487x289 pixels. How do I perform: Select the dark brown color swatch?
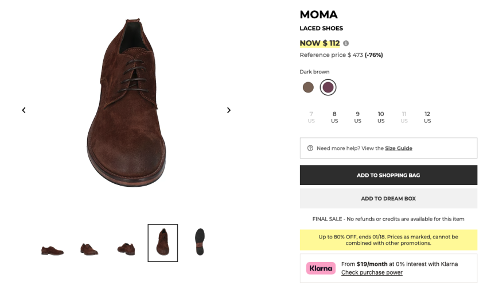[328, 87]
